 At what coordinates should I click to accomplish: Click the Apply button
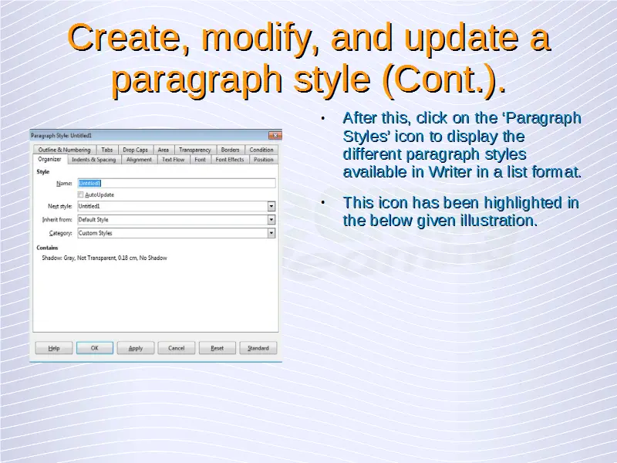point(136,348)
